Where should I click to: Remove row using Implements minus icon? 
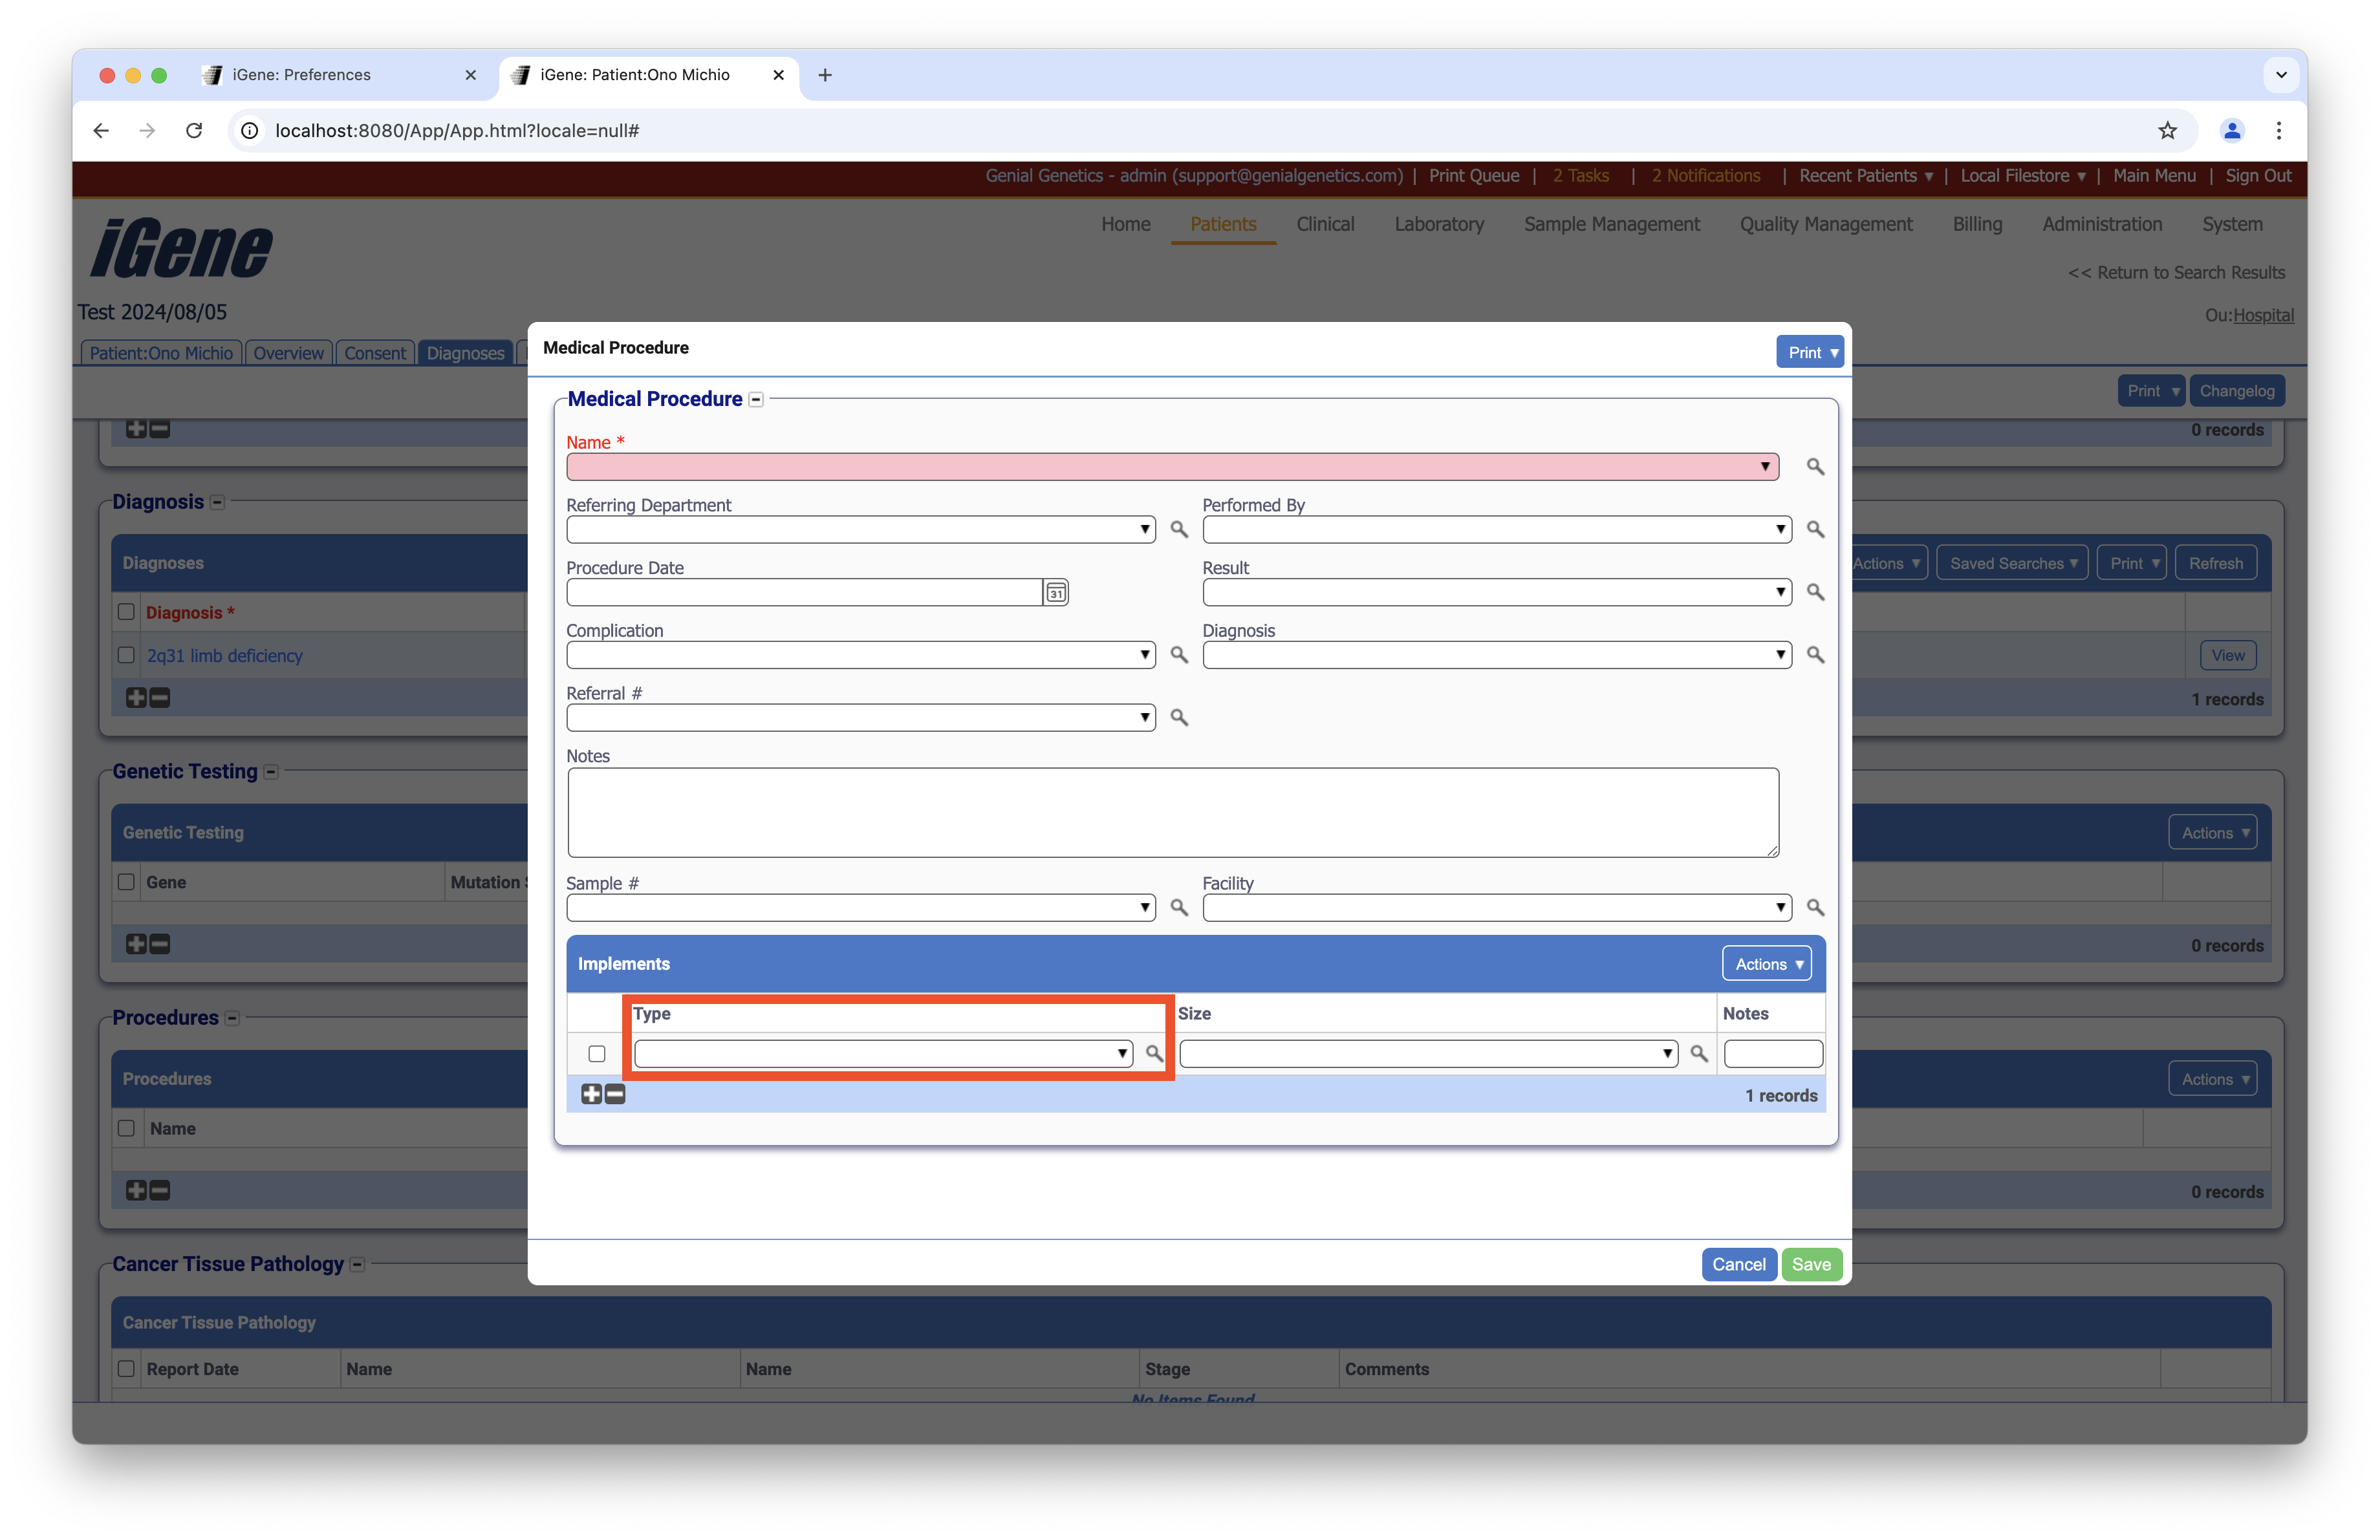tap(615, 1095)
